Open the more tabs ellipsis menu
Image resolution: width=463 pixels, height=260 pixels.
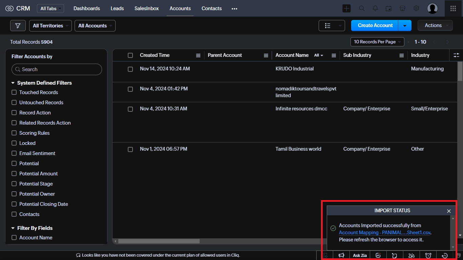(235, 9)
